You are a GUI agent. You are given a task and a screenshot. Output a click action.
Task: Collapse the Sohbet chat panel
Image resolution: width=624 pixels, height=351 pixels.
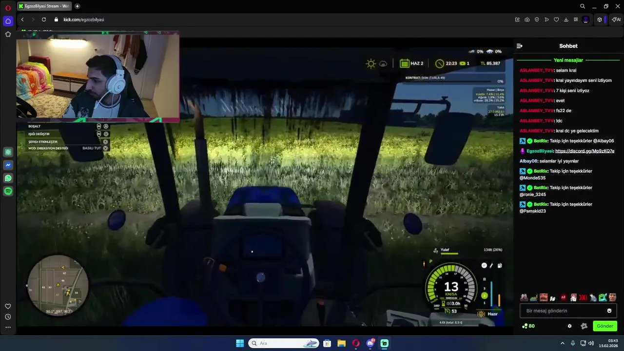coord(520,46)
